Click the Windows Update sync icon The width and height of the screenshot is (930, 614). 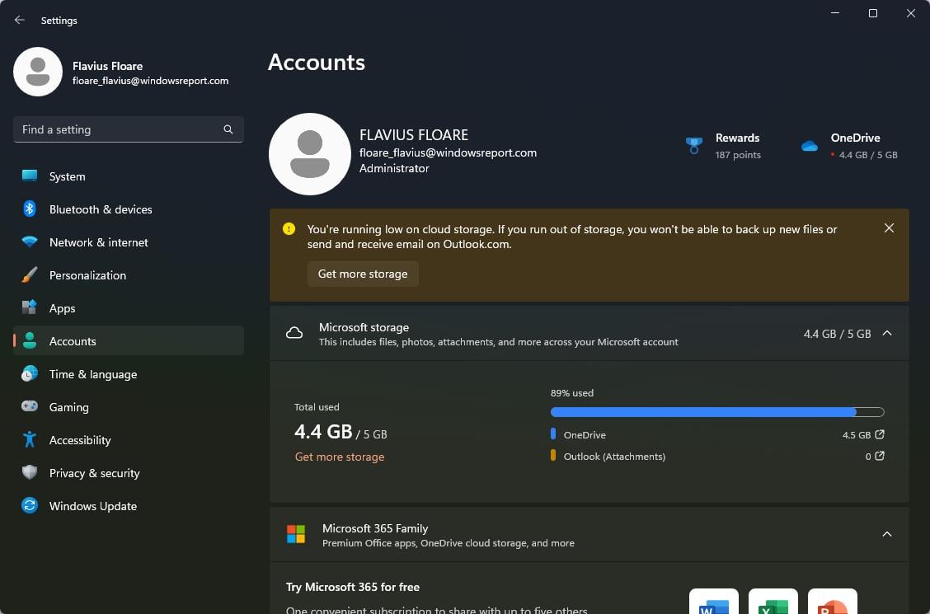tap(30, 505)
